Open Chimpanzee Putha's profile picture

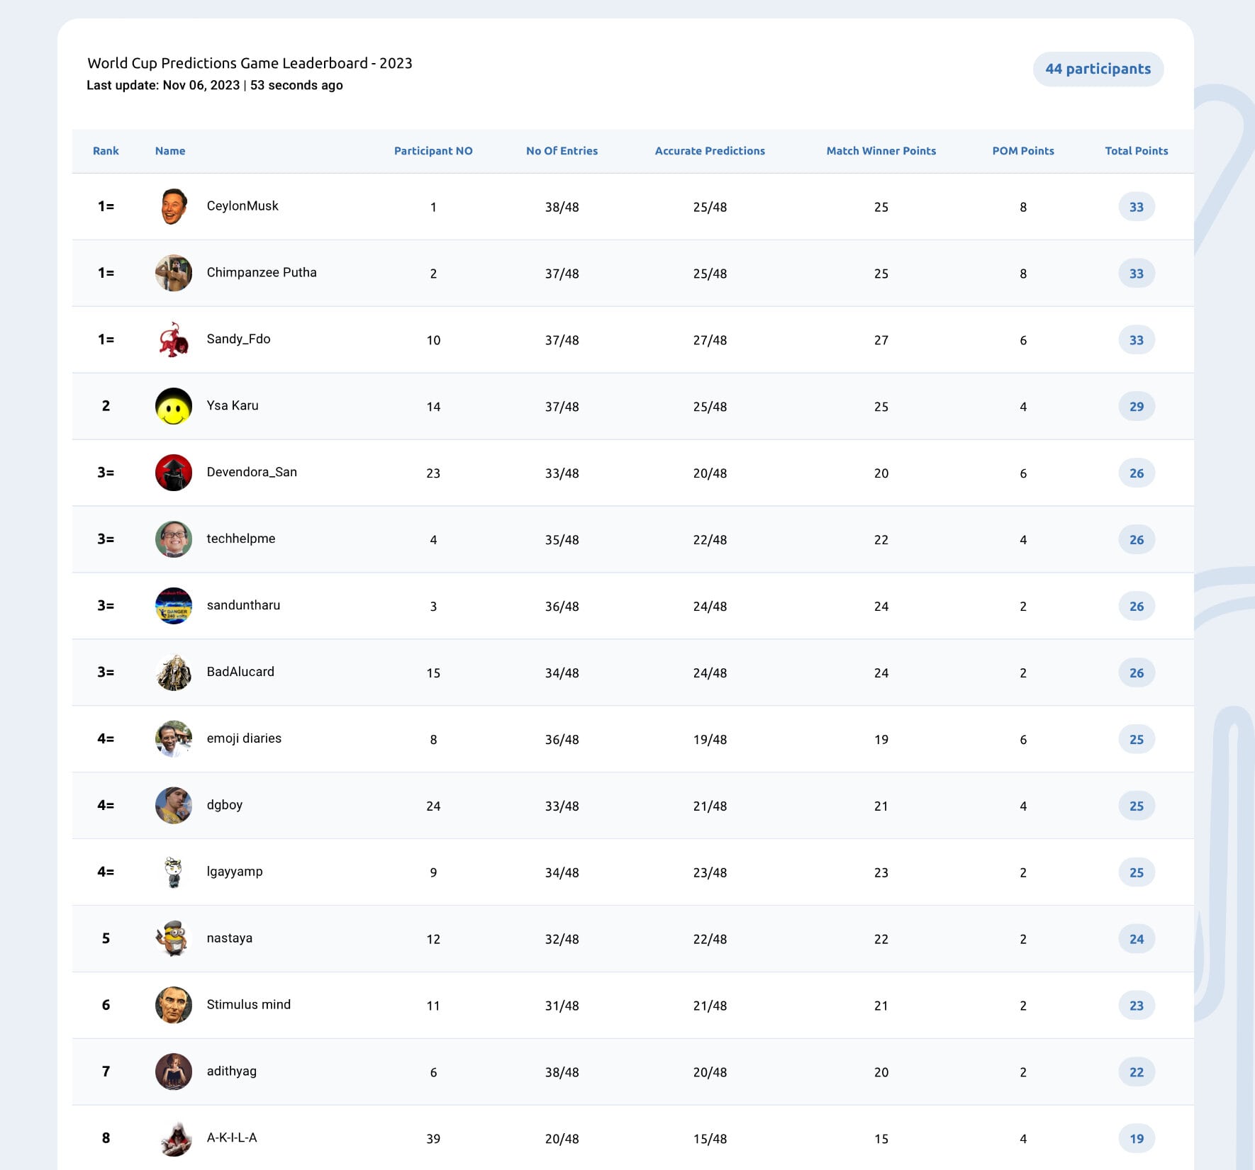tap(174, 273)
